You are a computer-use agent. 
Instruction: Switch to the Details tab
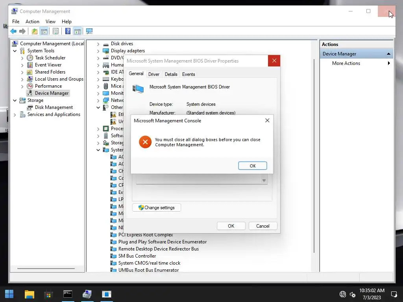pos(171,74)
